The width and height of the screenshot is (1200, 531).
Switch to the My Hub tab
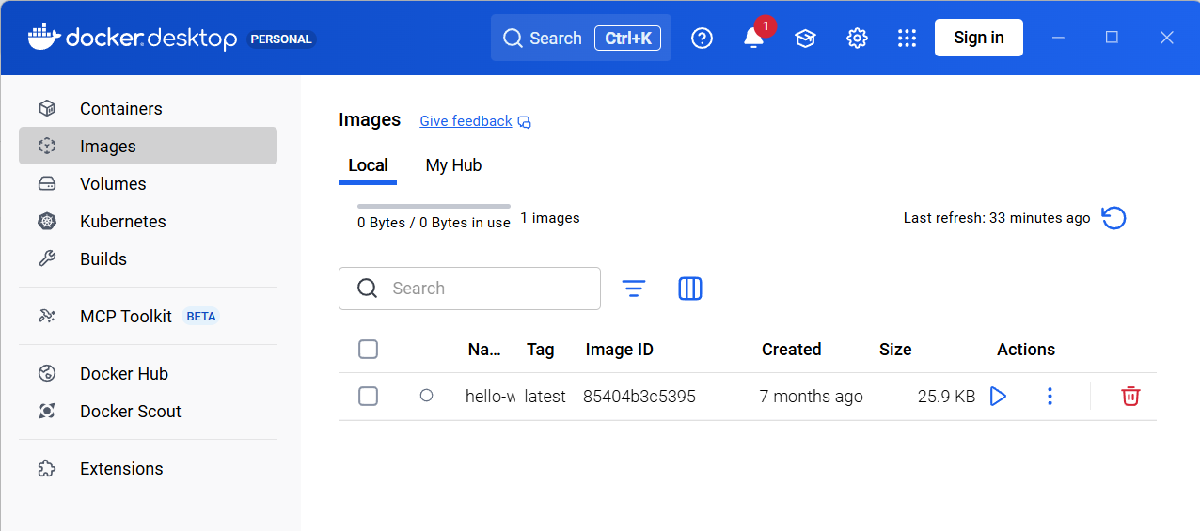pos(453,165)
